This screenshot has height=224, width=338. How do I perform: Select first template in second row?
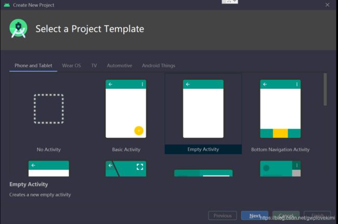coord(49,169)
